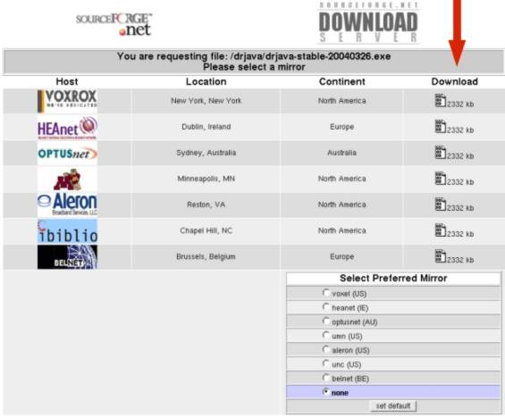Click the Select Preferred Mirror heading
The height and width of the screenshot is (417, 505).
tap(393, 279)
